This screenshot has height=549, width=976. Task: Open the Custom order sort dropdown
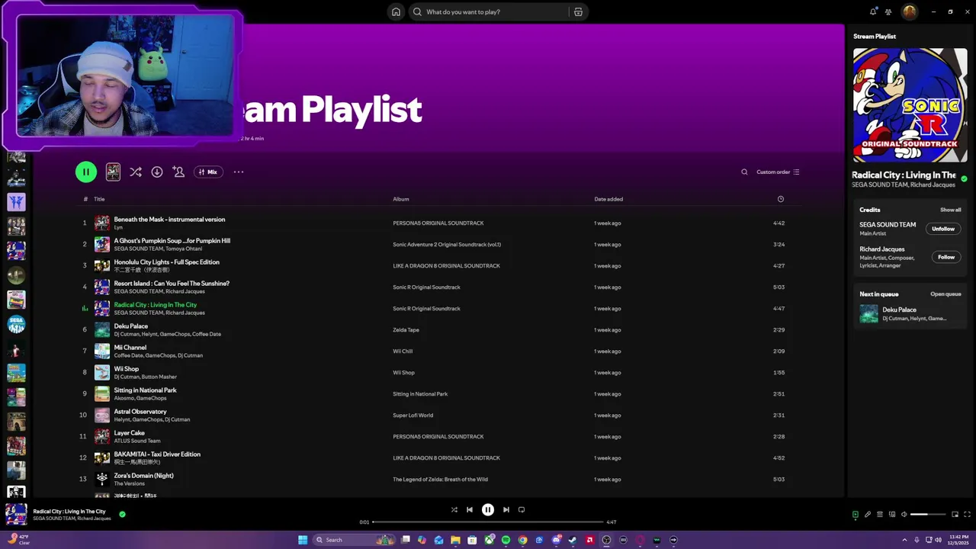click(778, 172)
